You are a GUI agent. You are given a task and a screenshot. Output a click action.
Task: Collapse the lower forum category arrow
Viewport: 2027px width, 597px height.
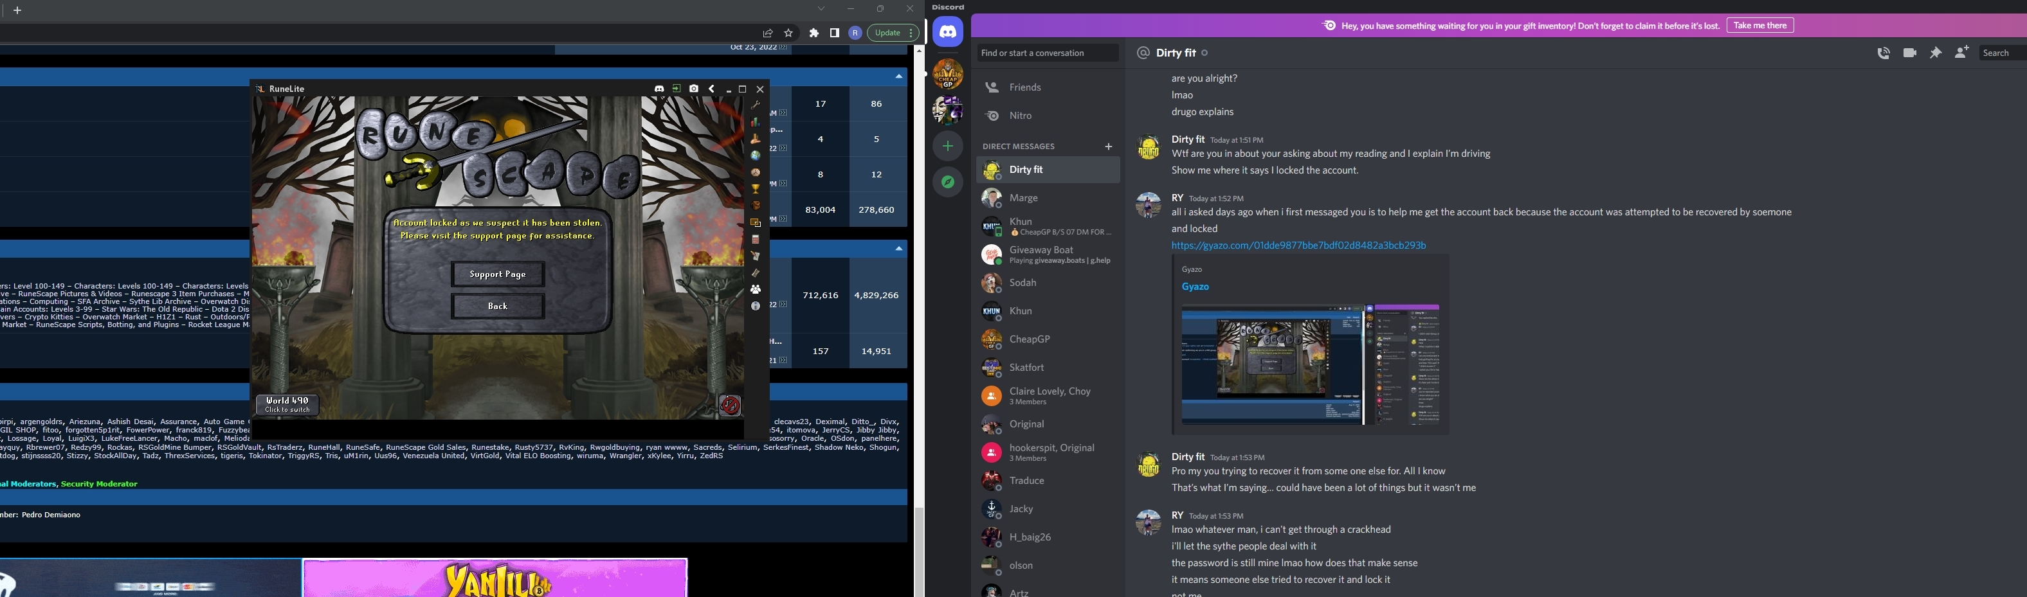coord(898,249)
